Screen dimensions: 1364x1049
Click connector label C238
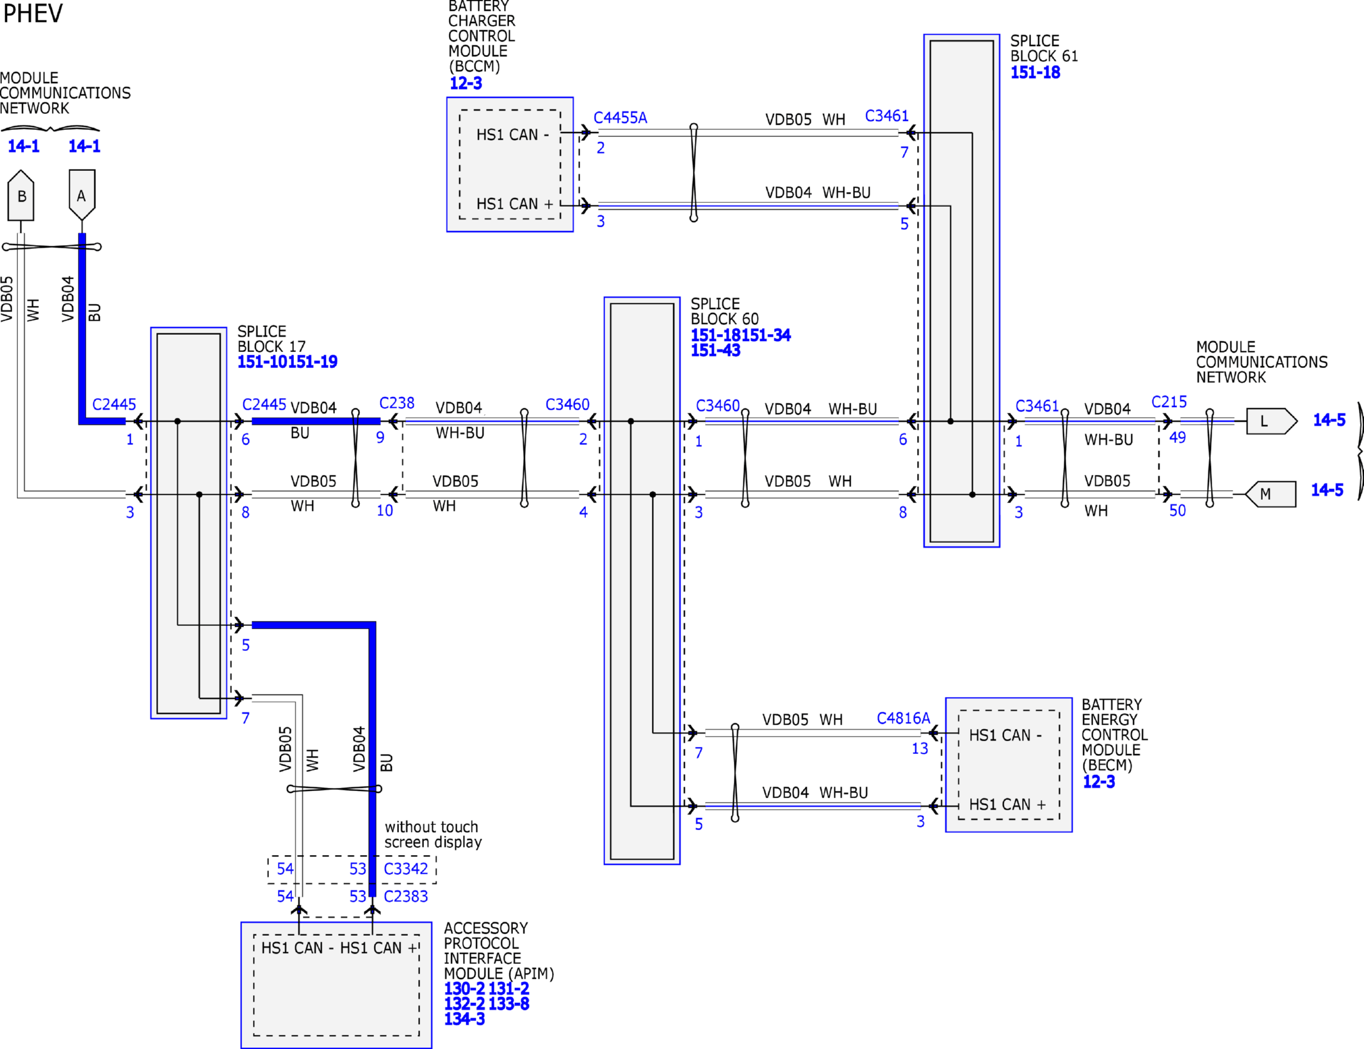point(397,403)
